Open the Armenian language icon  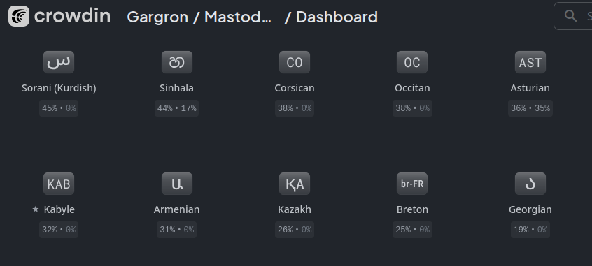177,184
